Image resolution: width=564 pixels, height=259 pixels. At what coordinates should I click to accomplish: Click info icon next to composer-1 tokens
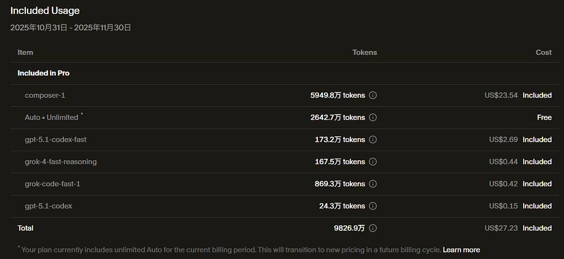point(373,95)
